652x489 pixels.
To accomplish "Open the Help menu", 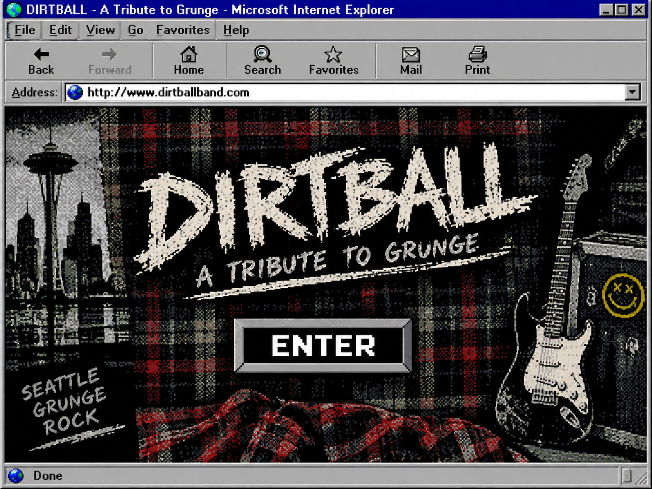I will coord(236,30).
